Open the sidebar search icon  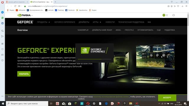[2, 31]
